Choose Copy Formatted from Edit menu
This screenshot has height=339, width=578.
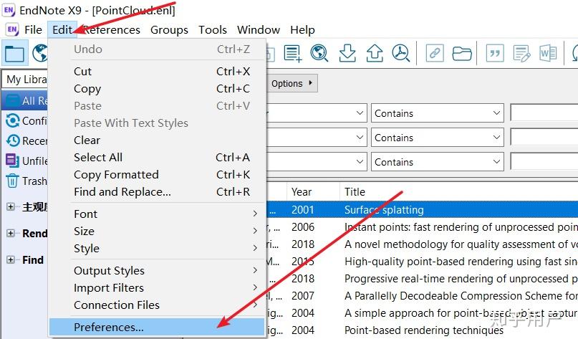[158, 174]
